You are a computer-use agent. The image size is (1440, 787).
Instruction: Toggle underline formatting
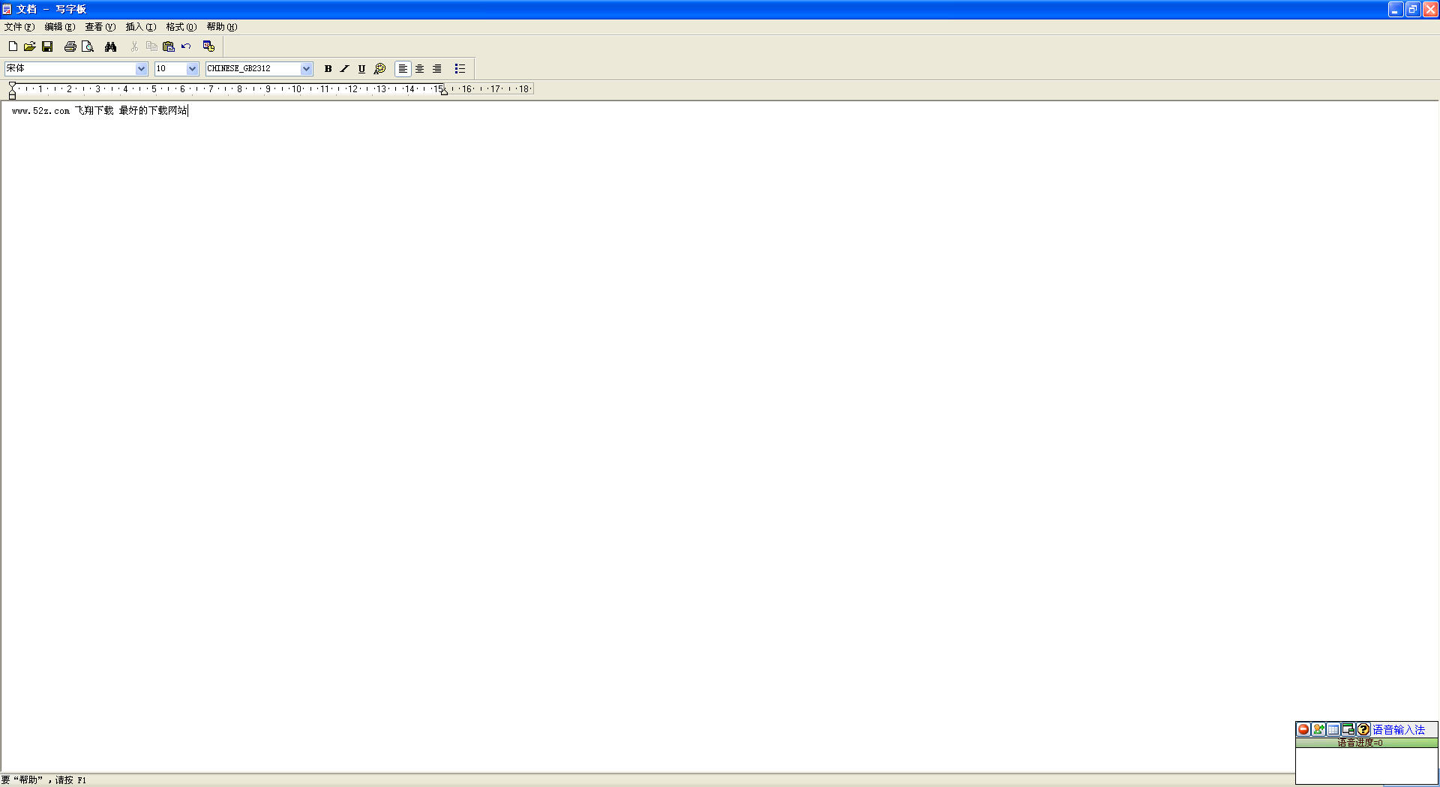(x=362, y=68)
